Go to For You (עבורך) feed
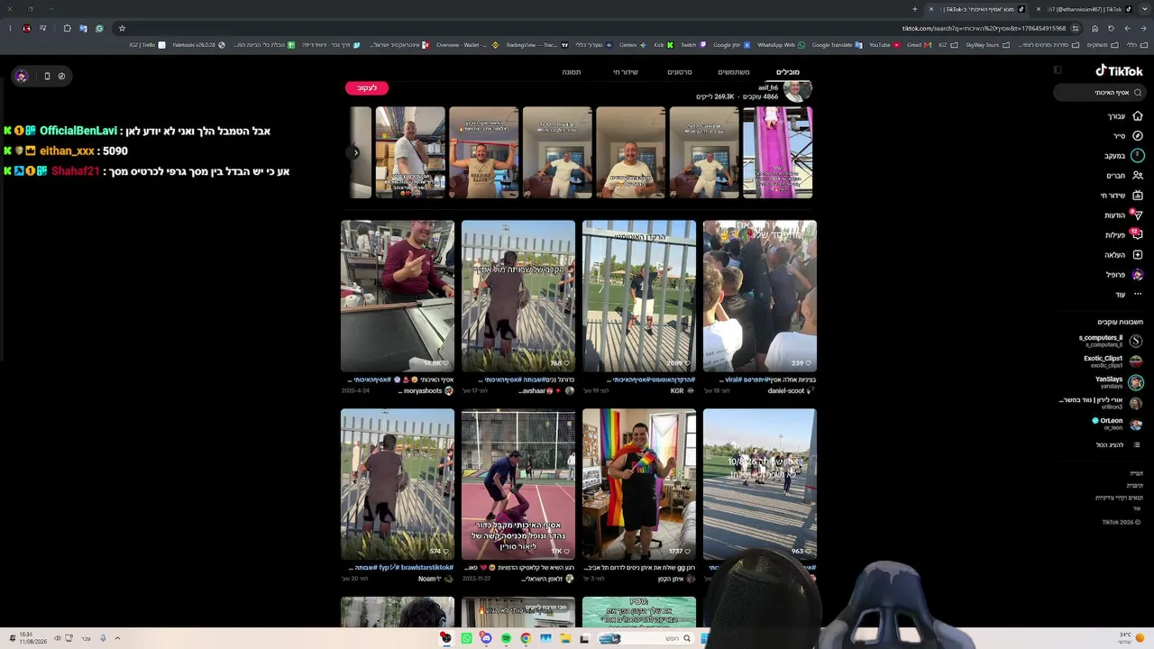1154x649 pixels. tap(1126, 116)
